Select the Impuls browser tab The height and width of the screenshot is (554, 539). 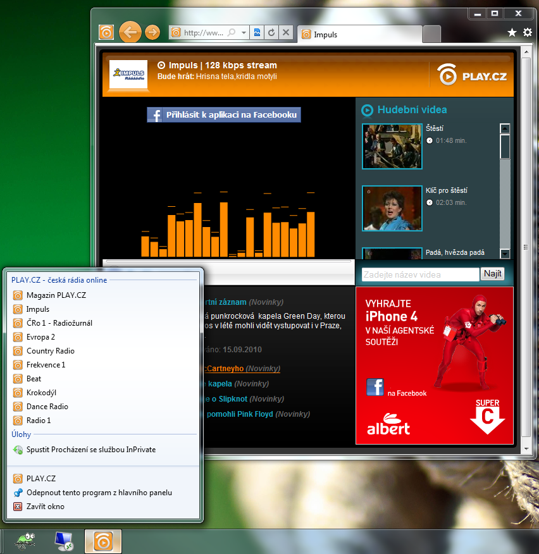360,34
